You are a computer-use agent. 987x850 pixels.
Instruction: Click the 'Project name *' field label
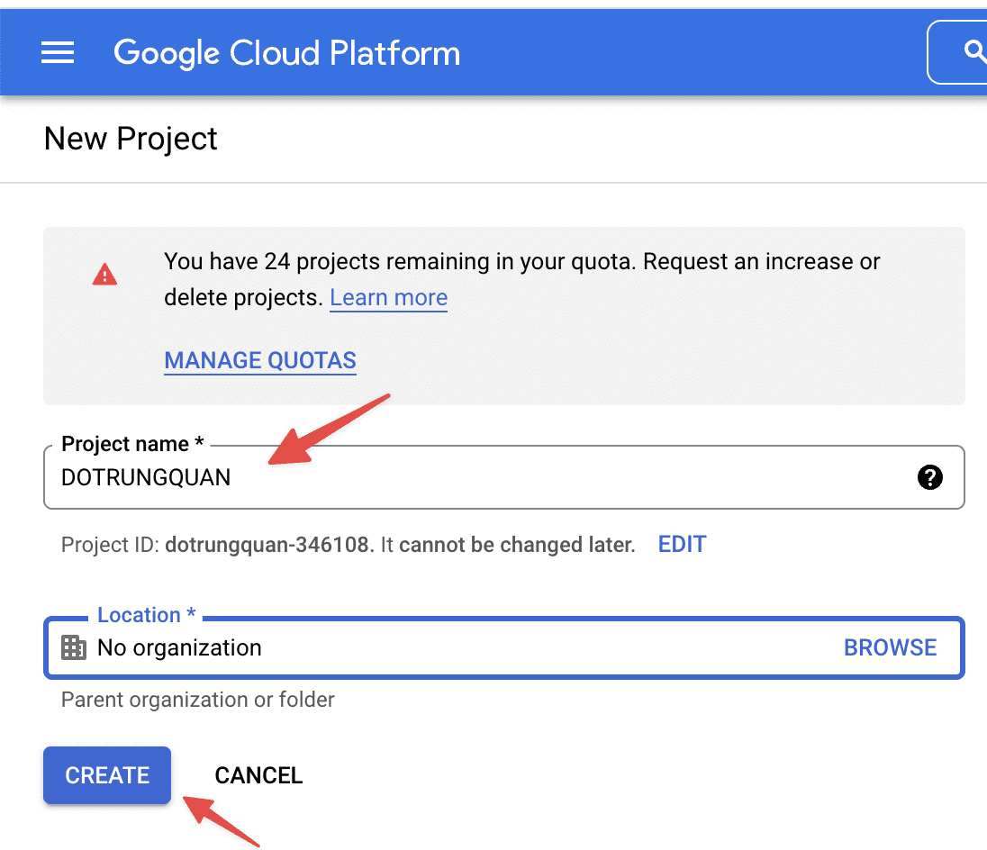[132, 444]
